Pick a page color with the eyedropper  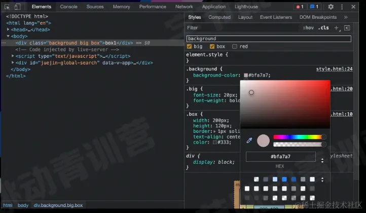click(x=249, y=140)
